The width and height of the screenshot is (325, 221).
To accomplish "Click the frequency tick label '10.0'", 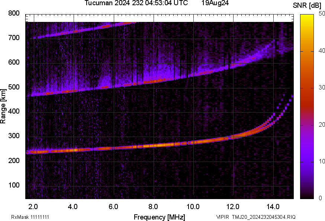I will pyautogui.click(x=193, y=207).
